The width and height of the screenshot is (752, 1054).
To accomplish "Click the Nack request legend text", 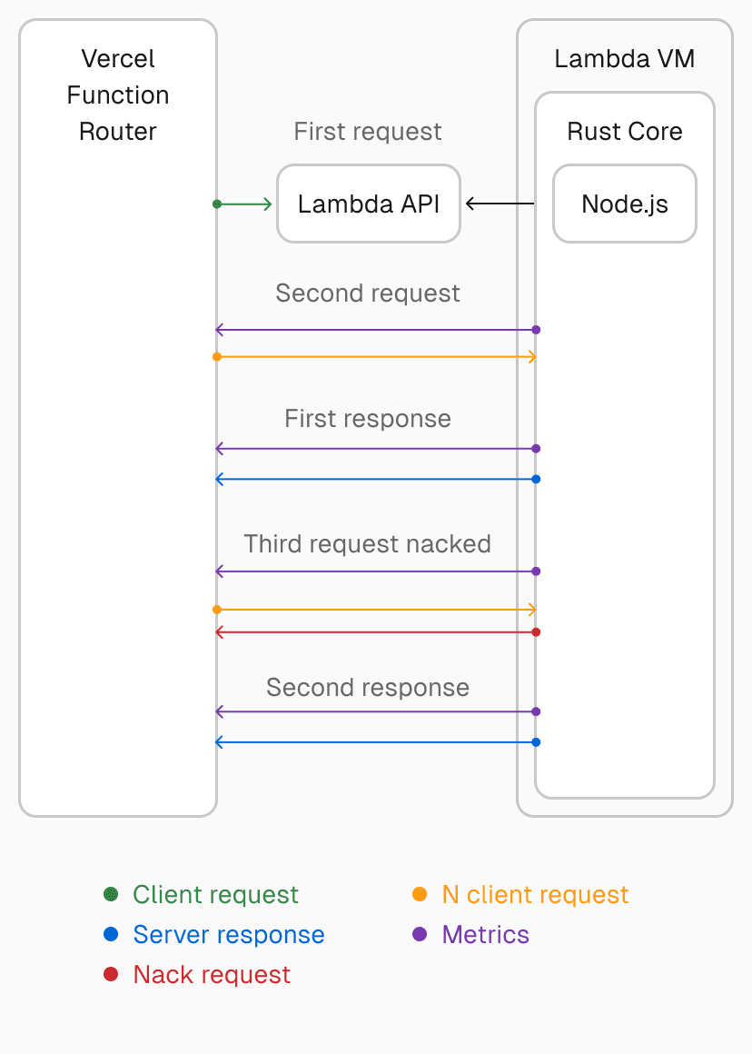I will (212, 975).
